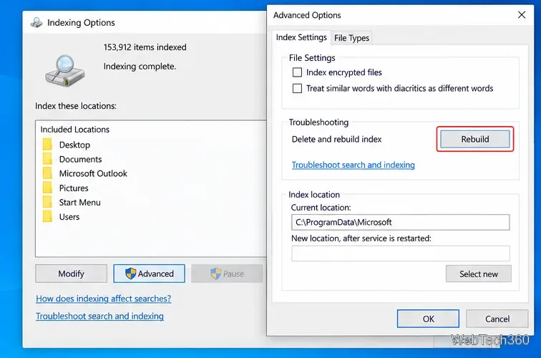Select the Start Menu folder icon

pos(48,202)
